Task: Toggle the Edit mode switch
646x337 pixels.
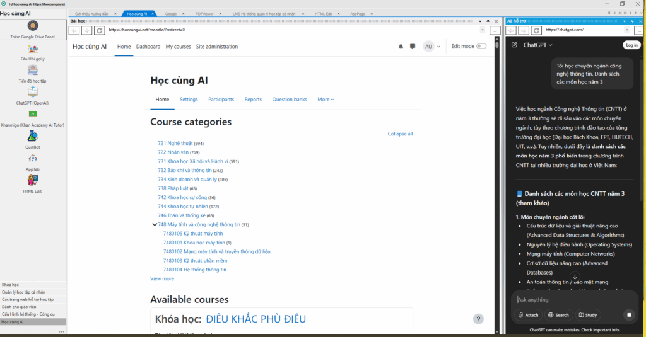Action: [x=481, y=47]
